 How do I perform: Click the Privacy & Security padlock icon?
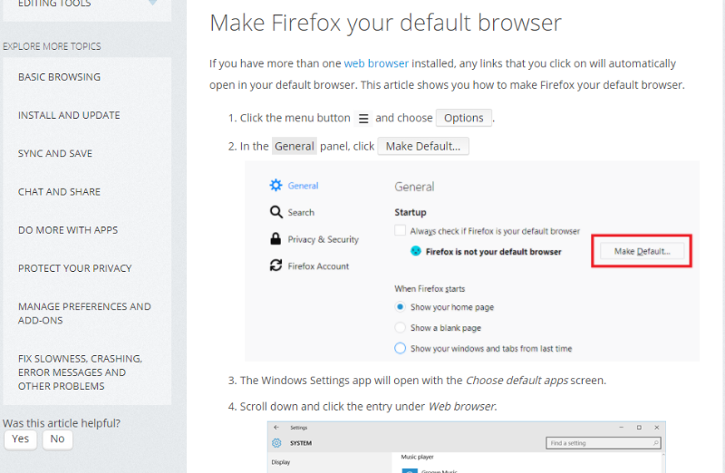275,238
